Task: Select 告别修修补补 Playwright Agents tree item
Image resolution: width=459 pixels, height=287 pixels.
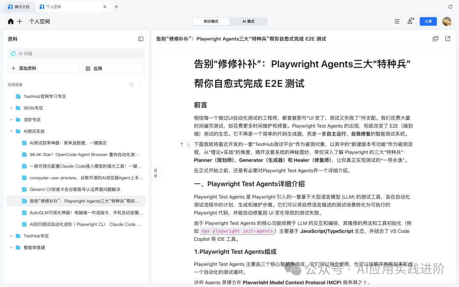Action: pyautogui.click(x=76, y=201)
